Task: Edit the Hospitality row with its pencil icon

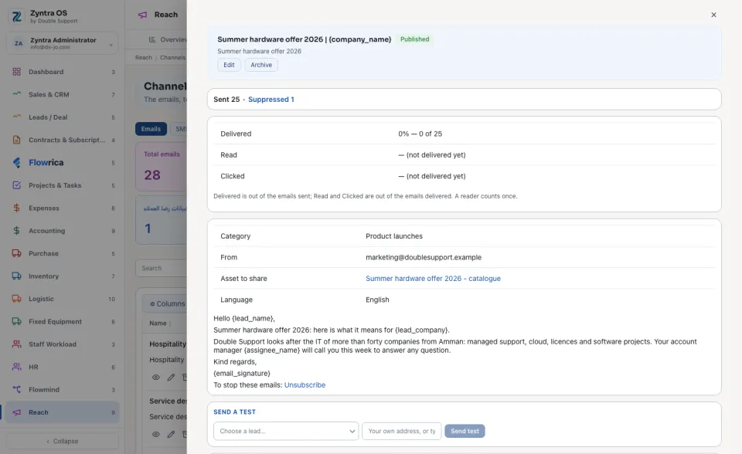Action: (171, 378)
